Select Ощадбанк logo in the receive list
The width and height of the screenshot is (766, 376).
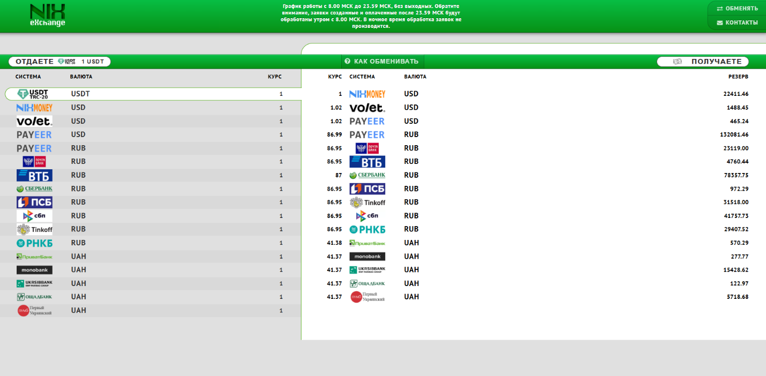pyautogui.click(x=367, y=283)
